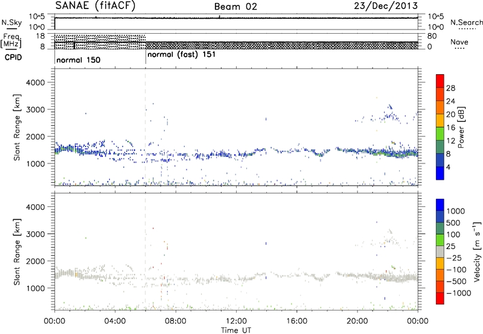
Task: Click the Slant Range [km] label of the power panel
Action: pos(17,128)
